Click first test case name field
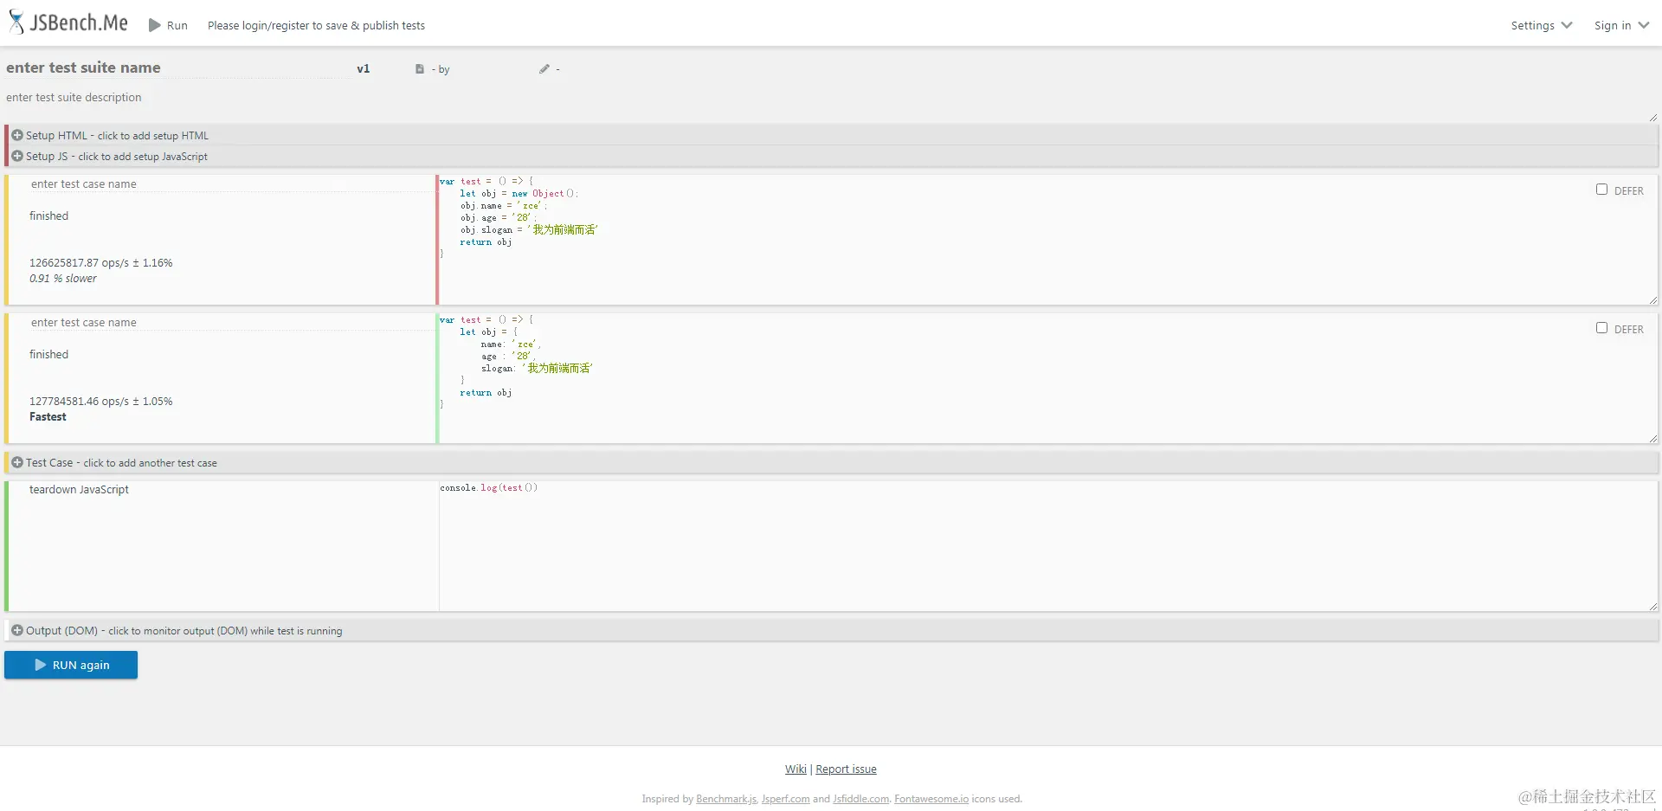 point(232,184)
